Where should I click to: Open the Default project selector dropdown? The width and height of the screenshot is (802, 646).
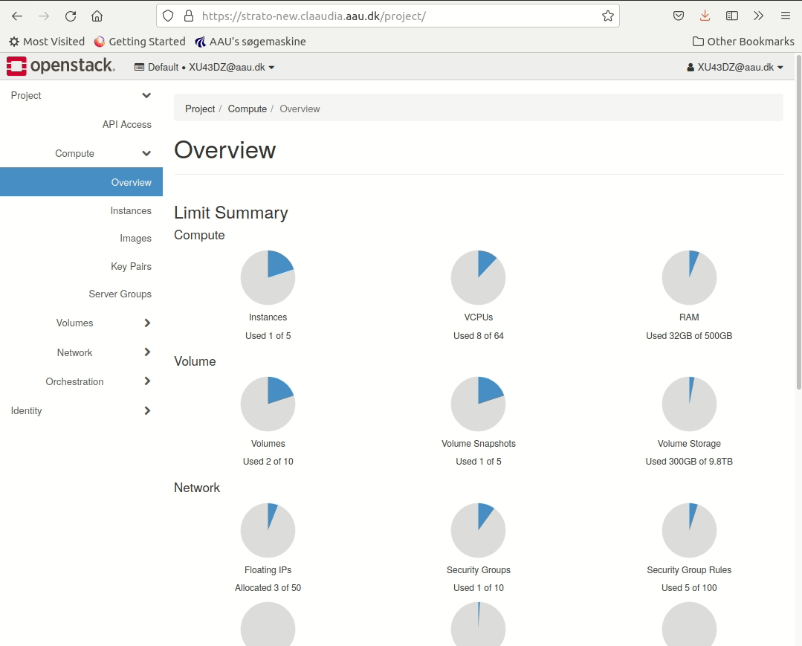tap(204, 67)
